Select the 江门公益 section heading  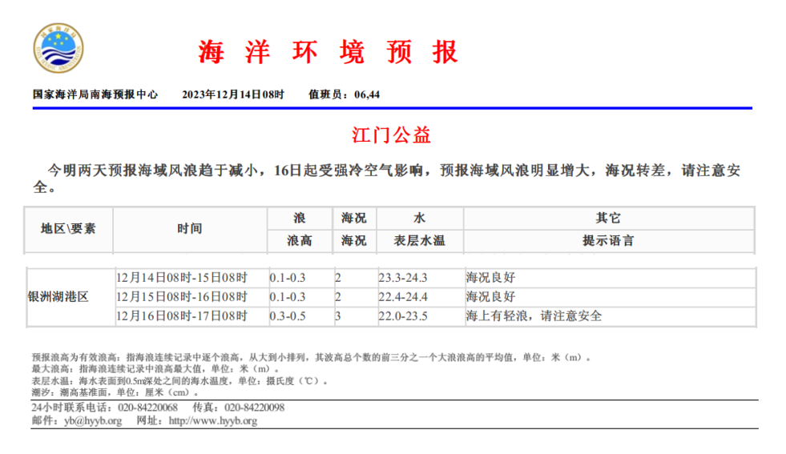[392, 135]
